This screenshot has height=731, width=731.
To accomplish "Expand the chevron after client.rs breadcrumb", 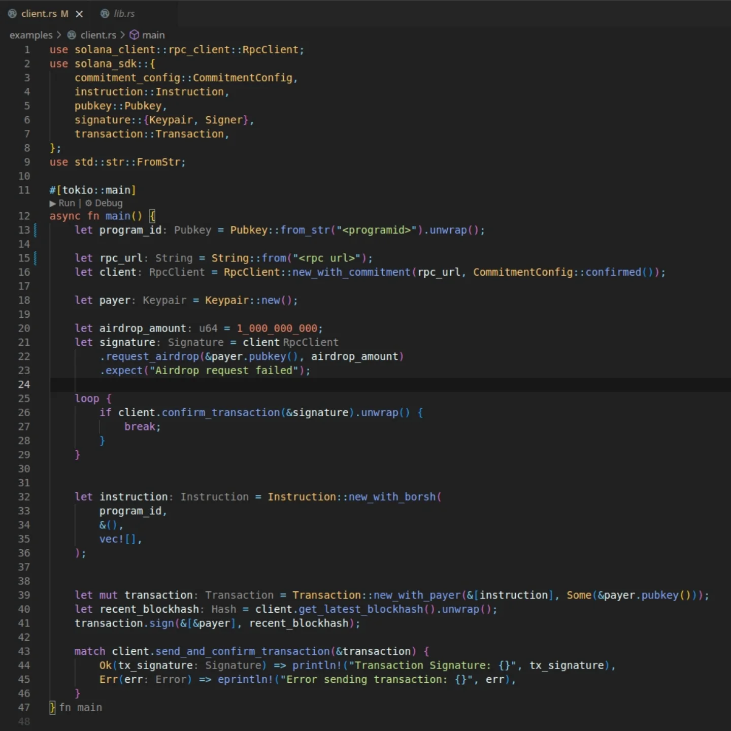I will (x=122, y=35).
